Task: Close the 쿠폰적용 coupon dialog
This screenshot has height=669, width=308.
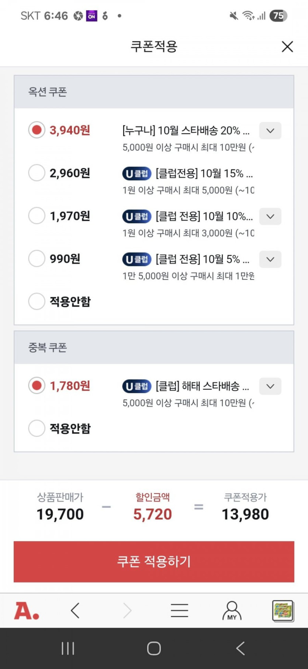Action: click(x=287, y=47)
